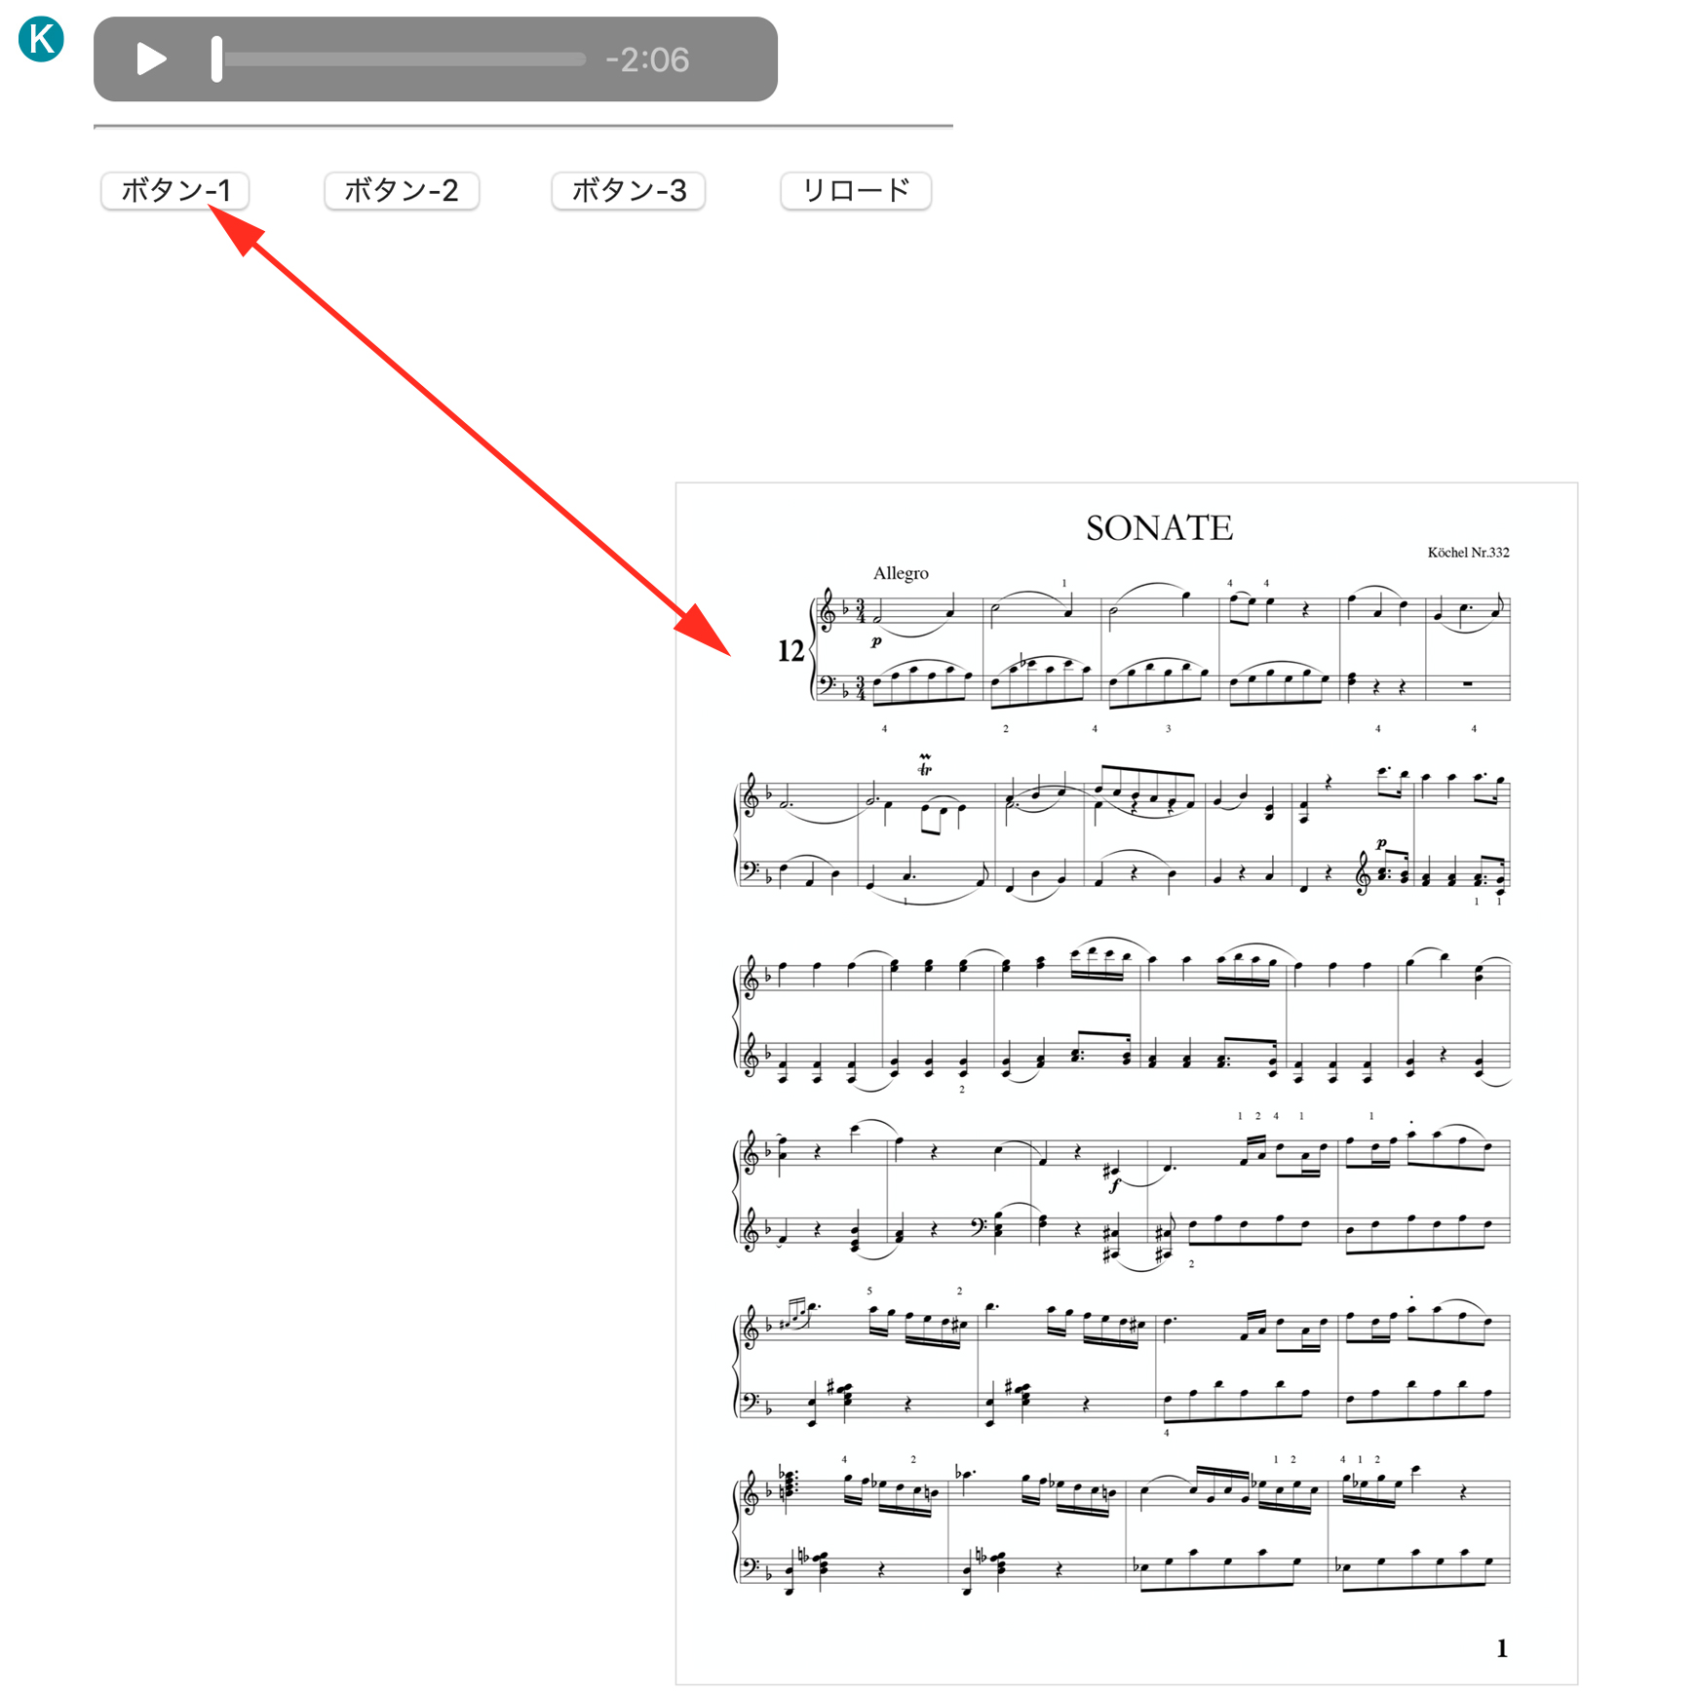Reload using the リロード button

[856, 190]
